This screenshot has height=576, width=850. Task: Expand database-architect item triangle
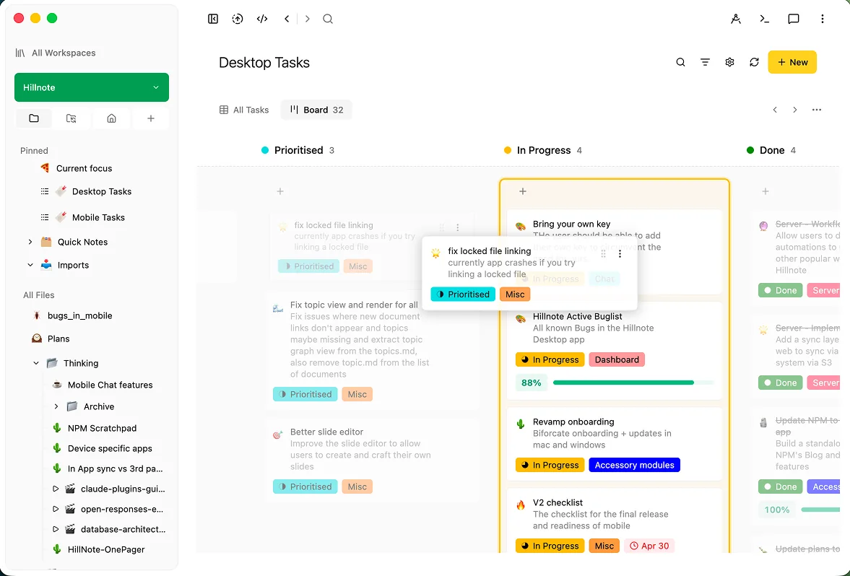[56, 529]
